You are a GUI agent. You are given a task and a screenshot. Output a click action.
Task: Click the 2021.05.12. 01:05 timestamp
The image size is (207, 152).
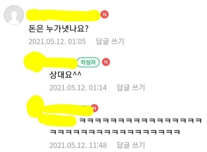point(57,42)
